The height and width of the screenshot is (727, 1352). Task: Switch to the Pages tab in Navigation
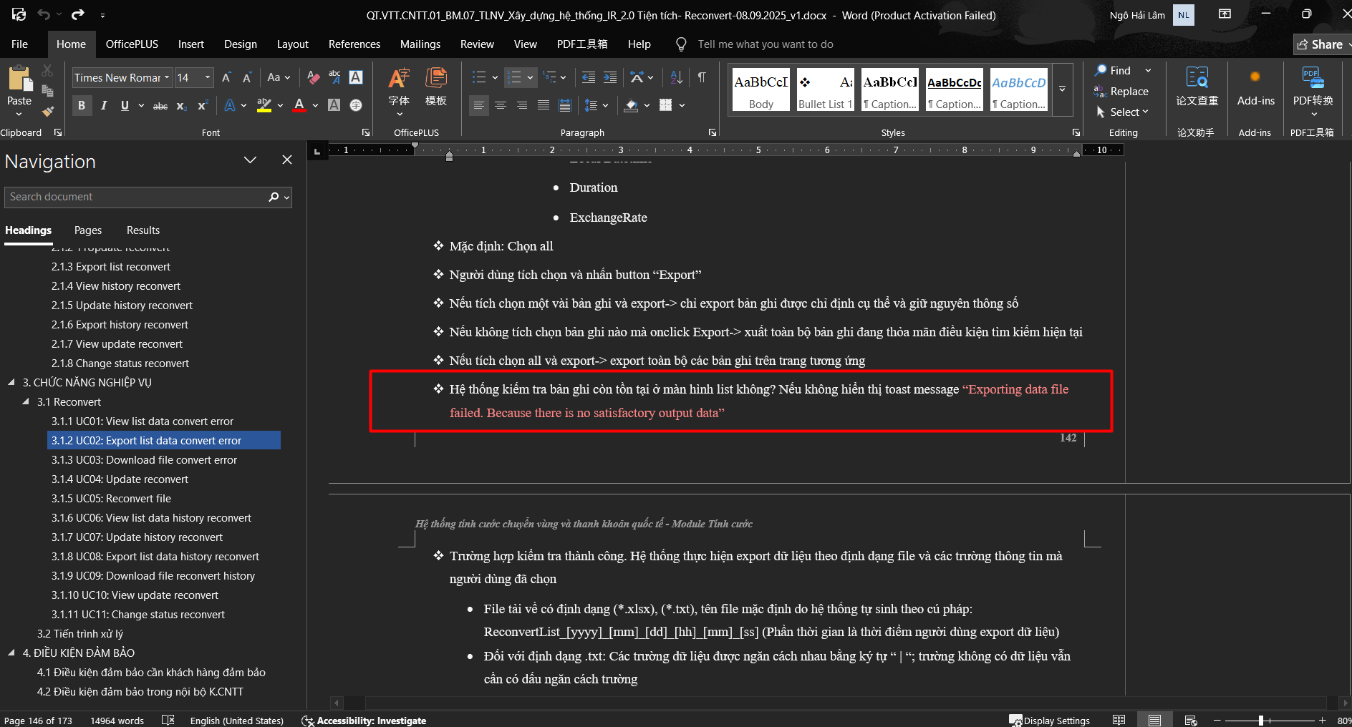pos(88,230)
